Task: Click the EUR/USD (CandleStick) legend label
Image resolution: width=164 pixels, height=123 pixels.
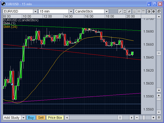Action: pos(21,20)
